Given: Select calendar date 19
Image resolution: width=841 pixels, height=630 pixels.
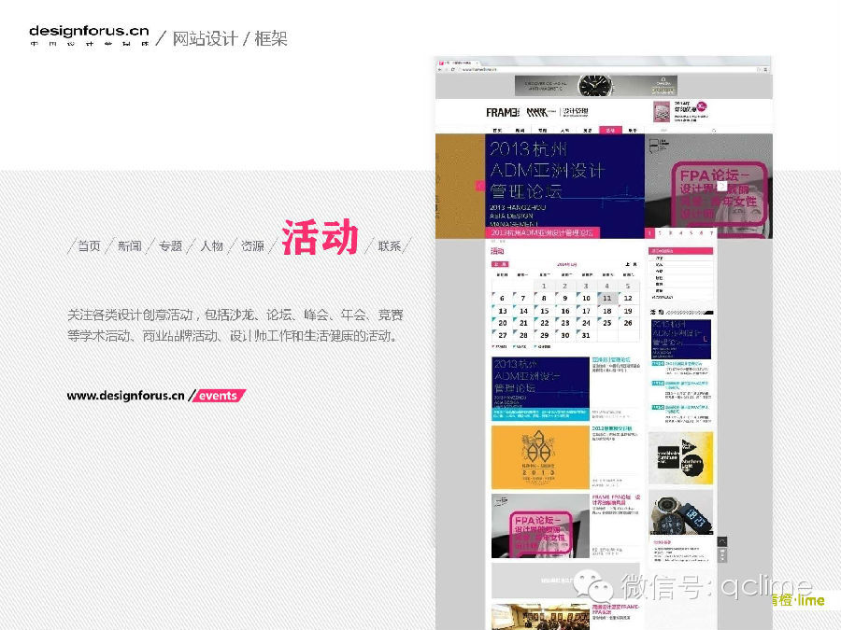Looking at the screenshot, I should pyautogui.click(x=628, y=311).
